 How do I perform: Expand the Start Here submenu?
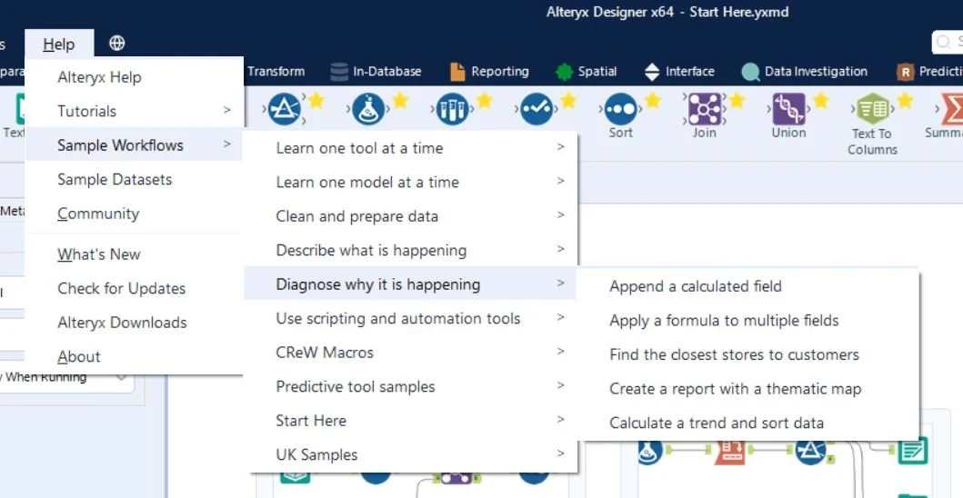(x=410, y=421)
